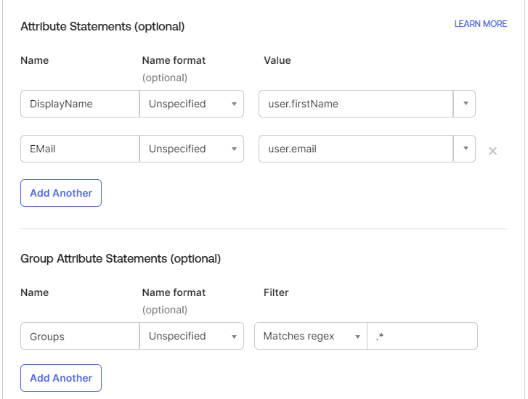
Task: Click Add Another under Group Attribute Statements
Action: click(x=61, y=378)
